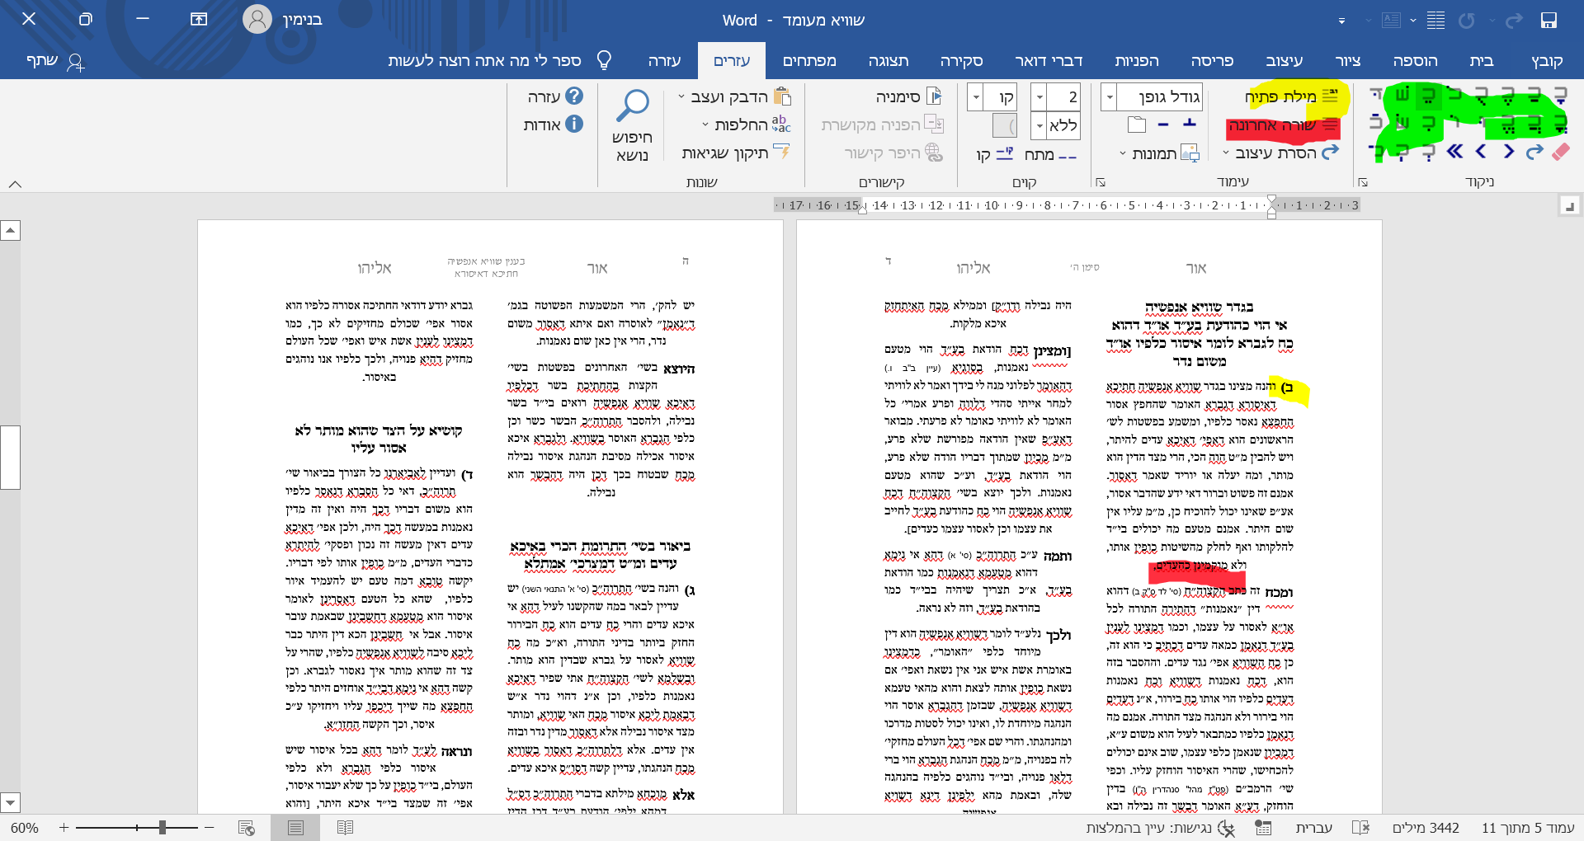Click the 3442 מילים word count
The image size is (1584, 841).
(1426, 828)
